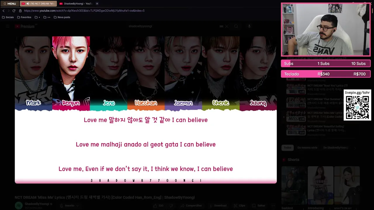
Task: Open the Sociais bookmarks folder
Action: tap(8, 17)
